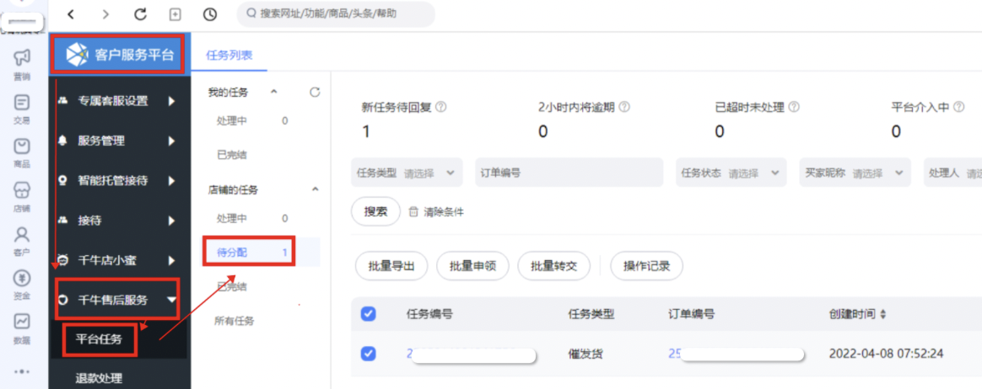Click 催发货 task type cell
The height and width of the screenshot is (389, 982).
(585, 354)
